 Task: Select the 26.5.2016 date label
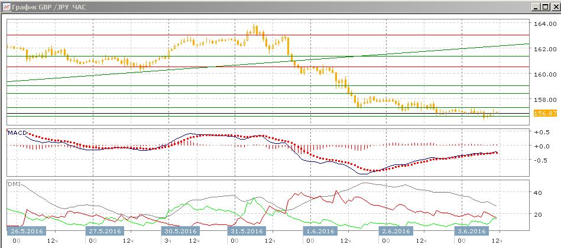(x=27, y=231)
